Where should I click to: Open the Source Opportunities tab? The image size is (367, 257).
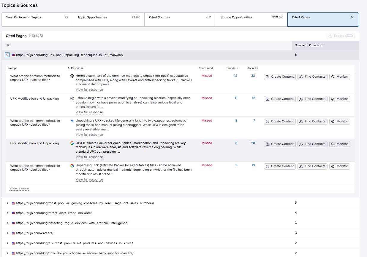[x=251, y=20]
